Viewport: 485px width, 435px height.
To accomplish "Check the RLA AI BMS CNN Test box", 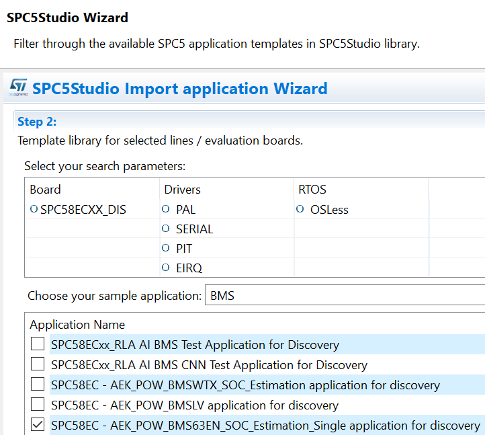I will pos(38,365).
